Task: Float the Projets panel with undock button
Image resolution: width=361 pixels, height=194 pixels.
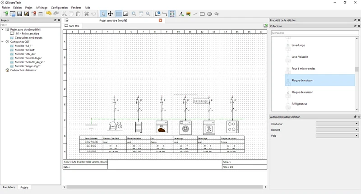Action: pos(55,20)
